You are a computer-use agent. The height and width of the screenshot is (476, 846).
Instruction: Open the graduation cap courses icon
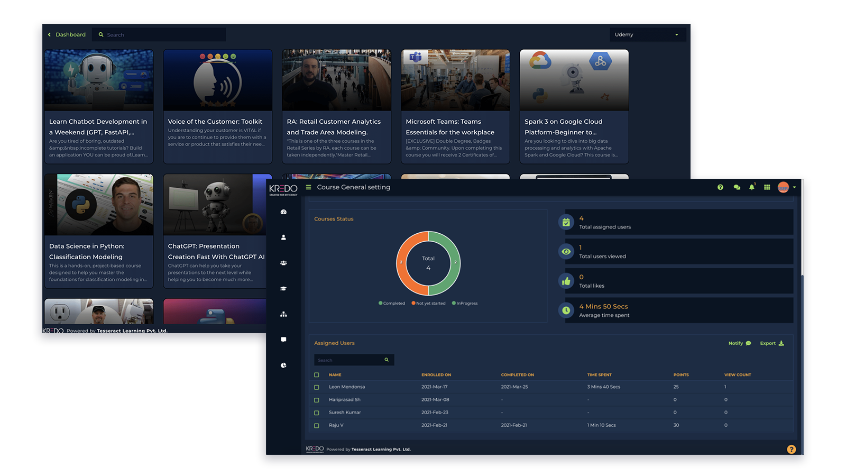coord(283,289)
